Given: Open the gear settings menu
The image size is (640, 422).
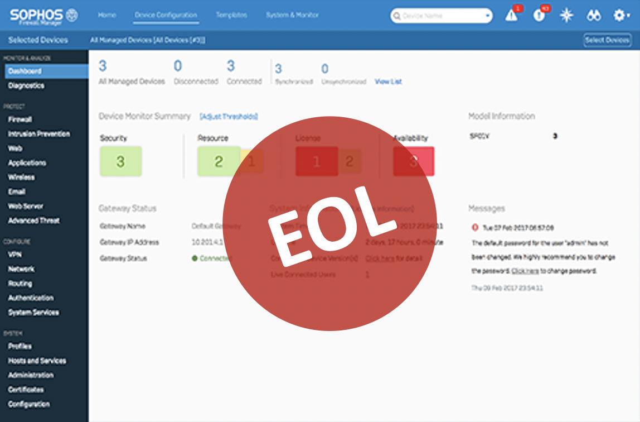Looking at the screenshot, I should pos(620,16).
